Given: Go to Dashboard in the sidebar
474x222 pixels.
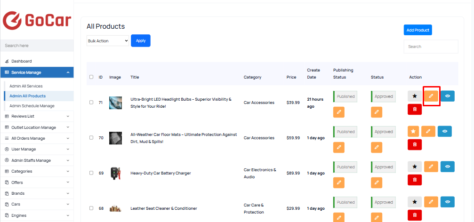Looking at the screenshot, I should pyautogui.click(x=22, y=61).
